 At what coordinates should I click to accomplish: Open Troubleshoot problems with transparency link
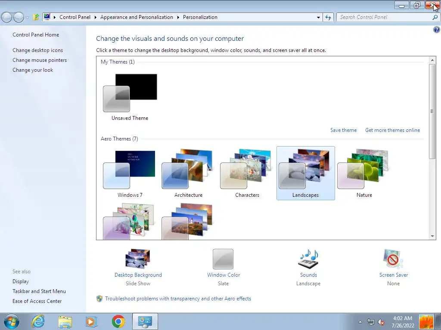pos(178,299)
